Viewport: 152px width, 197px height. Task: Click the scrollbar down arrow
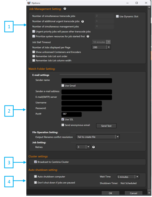(149, 193)
